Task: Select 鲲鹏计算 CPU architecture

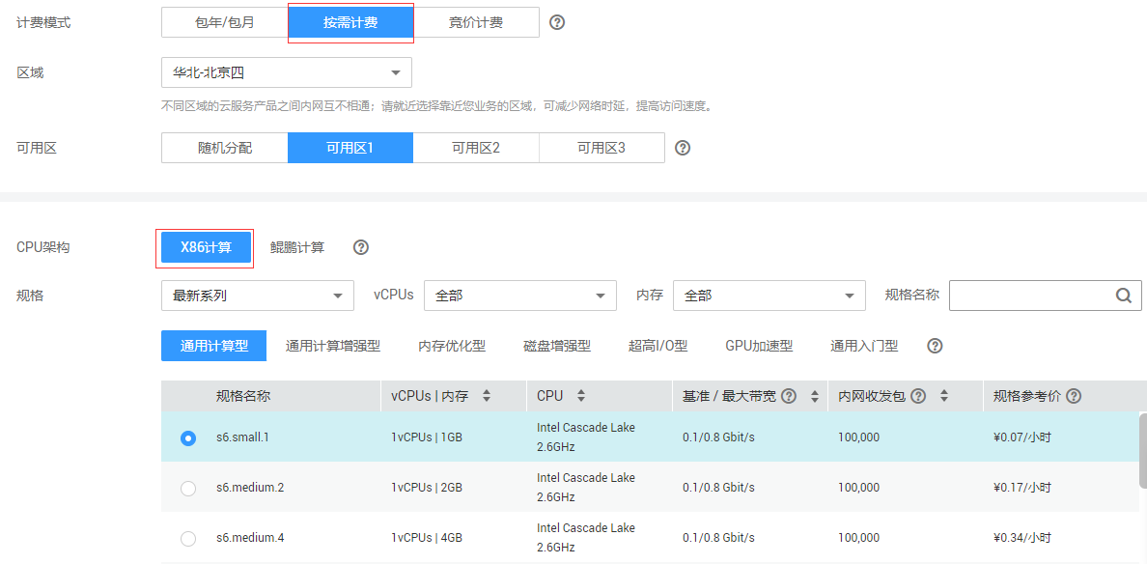Action: (x=297, y=247)
